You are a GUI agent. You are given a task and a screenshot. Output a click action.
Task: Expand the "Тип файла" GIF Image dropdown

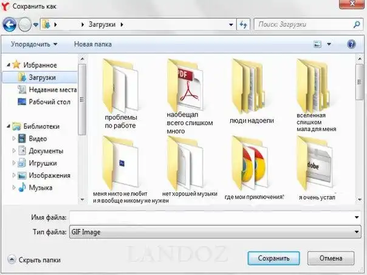coord(355,232)
